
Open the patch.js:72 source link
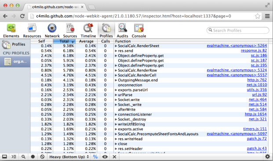257,139
